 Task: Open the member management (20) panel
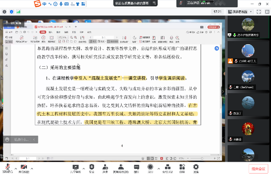point(121,169)
